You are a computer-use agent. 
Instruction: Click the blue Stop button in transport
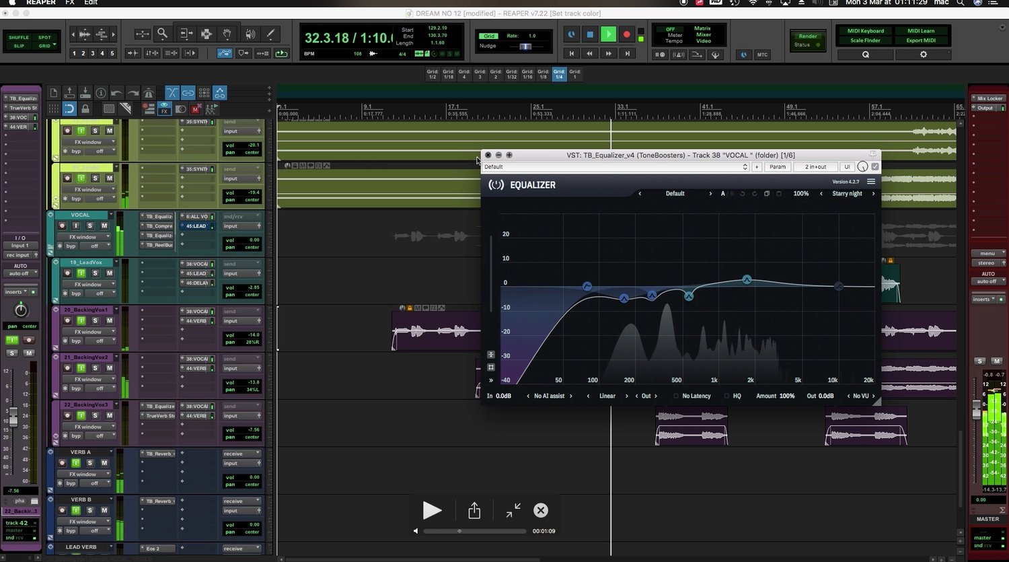[590, 34]
